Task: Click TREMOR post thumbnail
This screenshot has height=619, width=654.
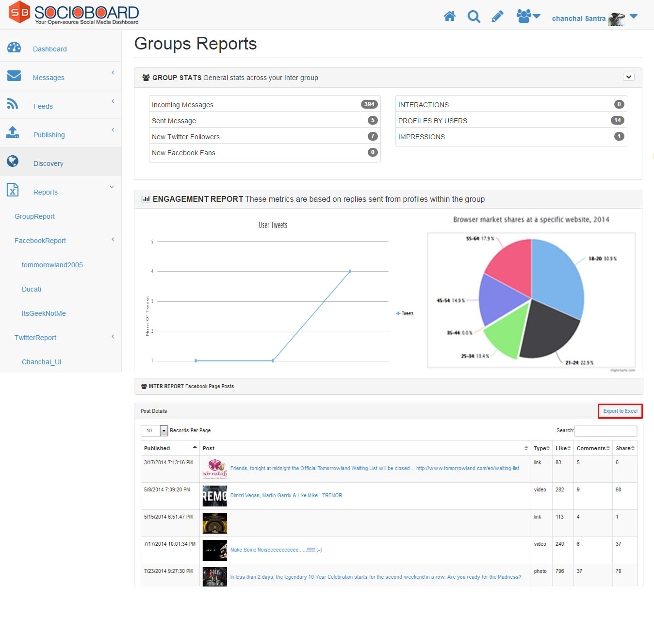Action: [214, 496]
